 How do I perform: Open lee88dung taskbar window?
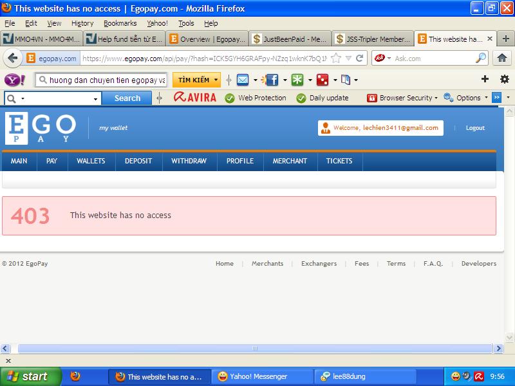point(364,376)
